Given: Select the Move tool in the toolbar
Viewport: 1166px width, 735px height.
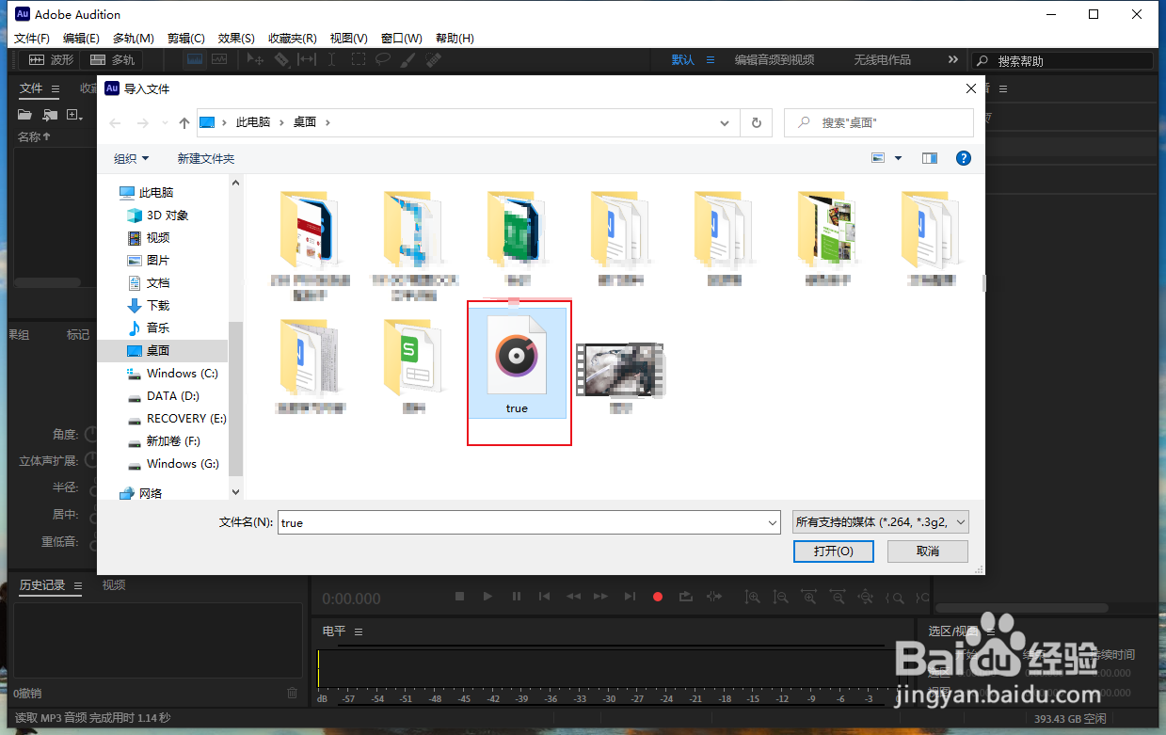Looking at the screenshot, I should point(255,59).
